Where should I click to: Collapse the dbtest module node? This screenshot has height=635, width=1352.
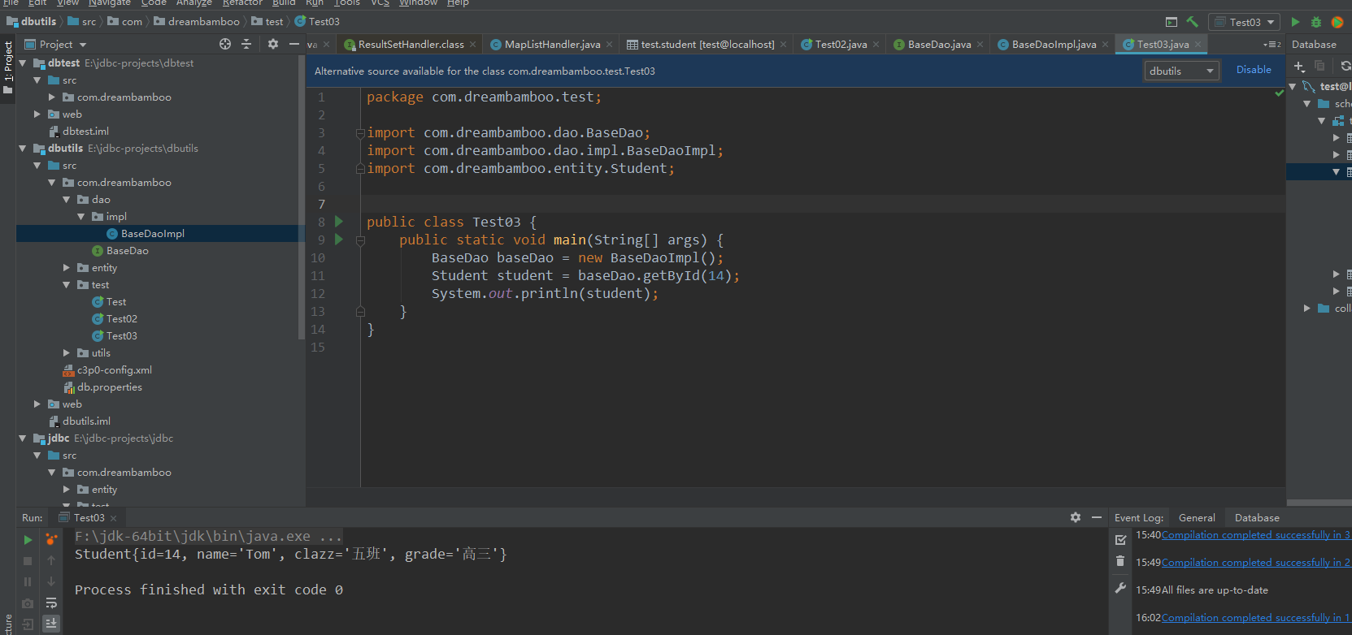pyautogui.click(x=23, y=63)
